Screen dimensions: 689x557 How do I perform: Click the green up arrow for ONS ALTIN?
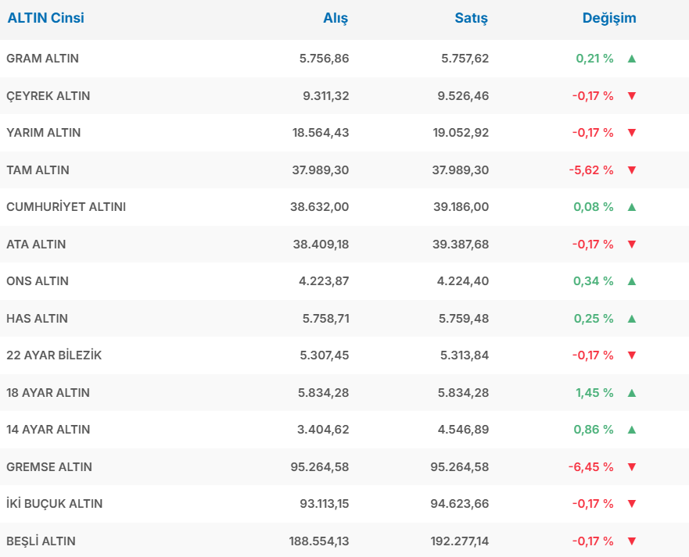[x=632, y=281]
